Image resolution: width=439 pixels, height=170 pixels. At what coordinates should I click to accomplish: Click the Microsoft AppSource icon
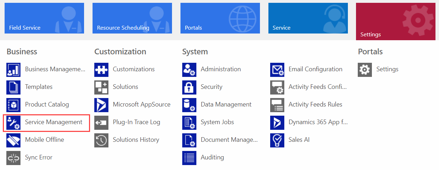point(101,105)
